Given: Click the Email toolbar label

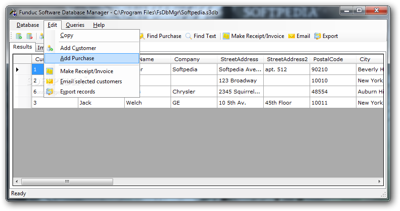Looking at the screenshot, I should coord(303,36).
